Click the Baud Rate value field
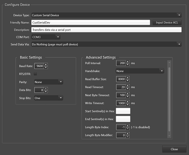This screenshot has width=189, height=155. coord(39,66)
